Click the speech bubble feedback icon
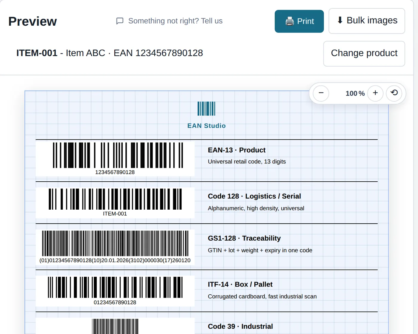 pyautogui.click(x=120, y=21)
